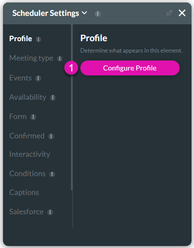Click the sidebar vertical scrollbar
This screenshot has height=248, width=194.
[x=72, y=108]
